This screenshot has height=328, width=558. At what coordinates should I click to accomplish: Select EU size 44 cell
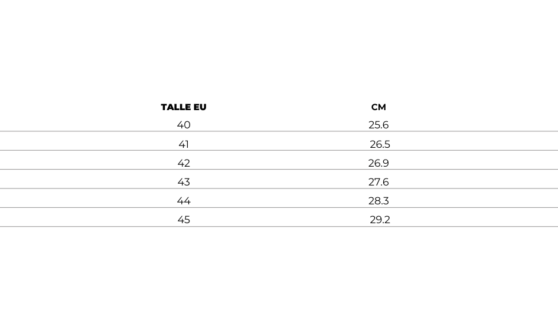point(184,201)
